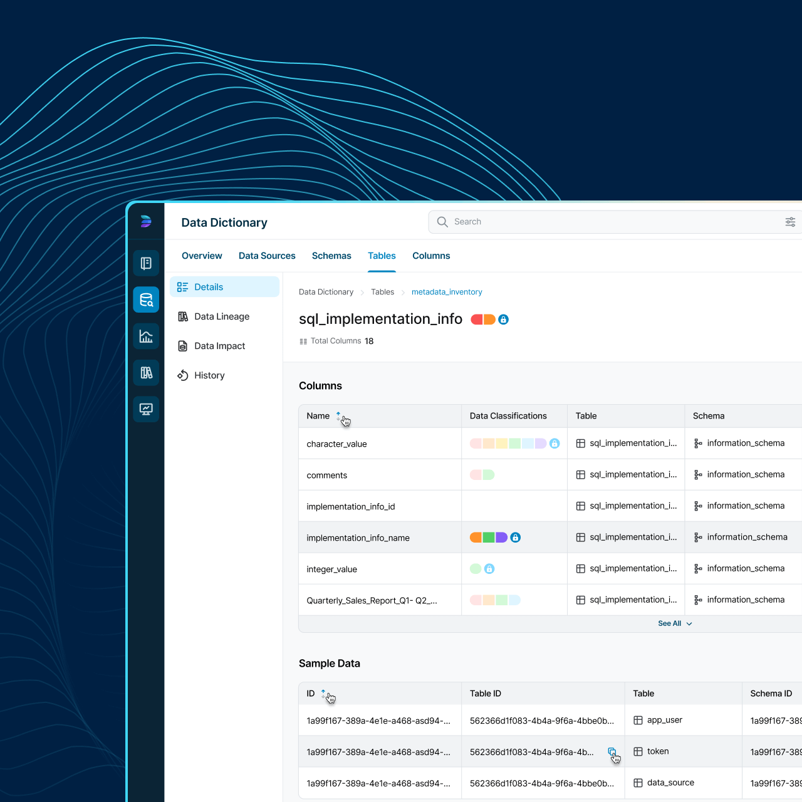
Task: Click information_schema in integer_value row
Action: (746, 569)
